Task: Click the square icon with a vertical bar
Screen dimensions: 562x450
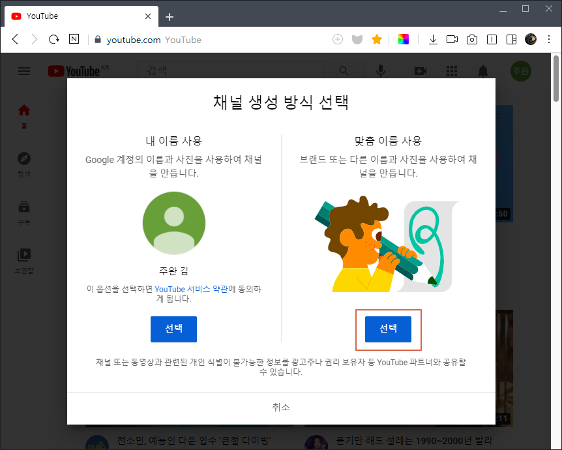Action: point(492,39)
